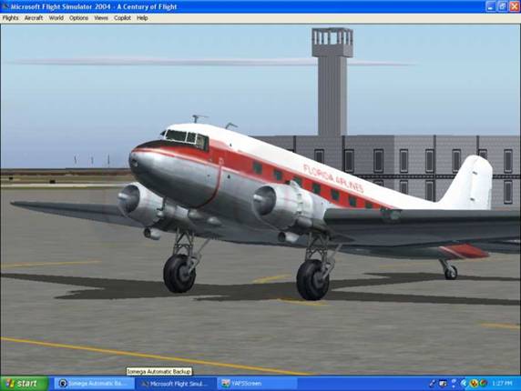Open the World menu

[x=56, y=18]
